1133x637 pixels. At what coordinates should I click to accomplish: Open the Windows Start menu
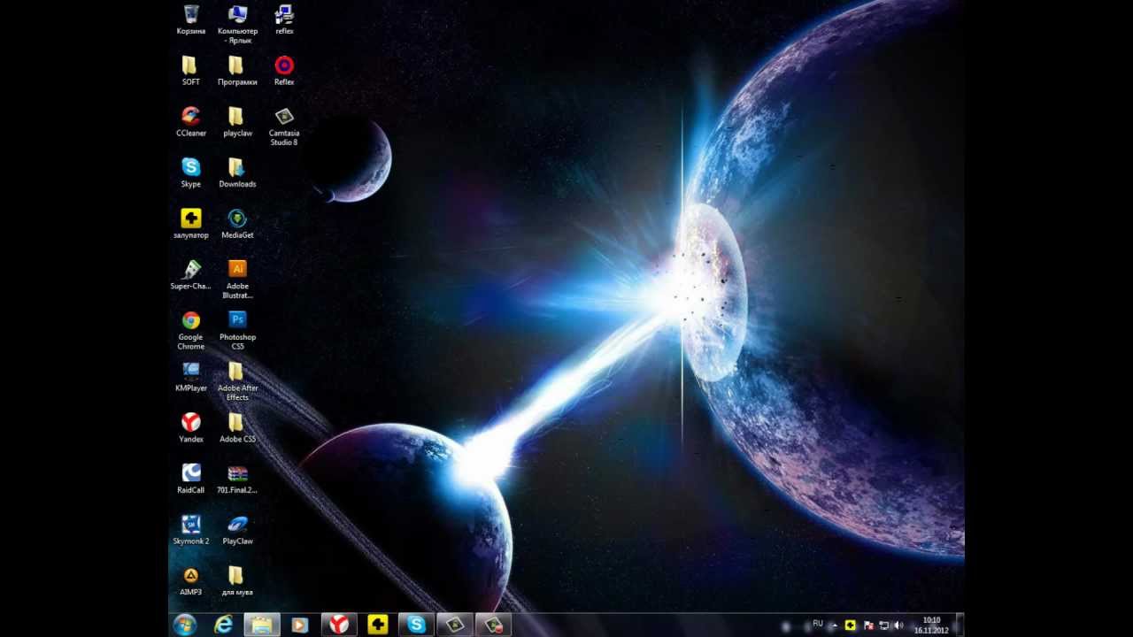pyautogui.click(x=185, y=625)
